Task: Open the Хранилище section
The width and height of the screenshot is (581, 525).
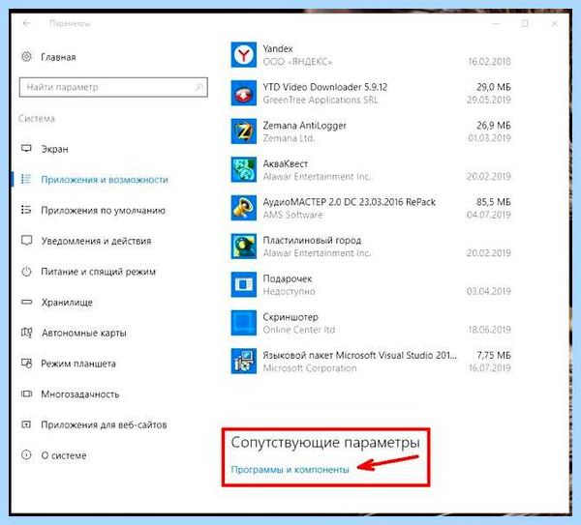Action: (x=67, y=303)
